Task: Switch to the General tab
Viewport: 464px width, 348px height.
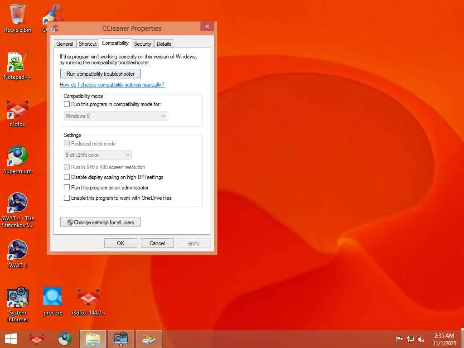Action: (64, 44)
